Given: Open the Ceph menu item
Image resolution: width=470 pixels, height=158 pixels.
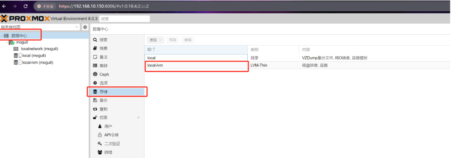Looking at the screenshot, I should point(117,74).
